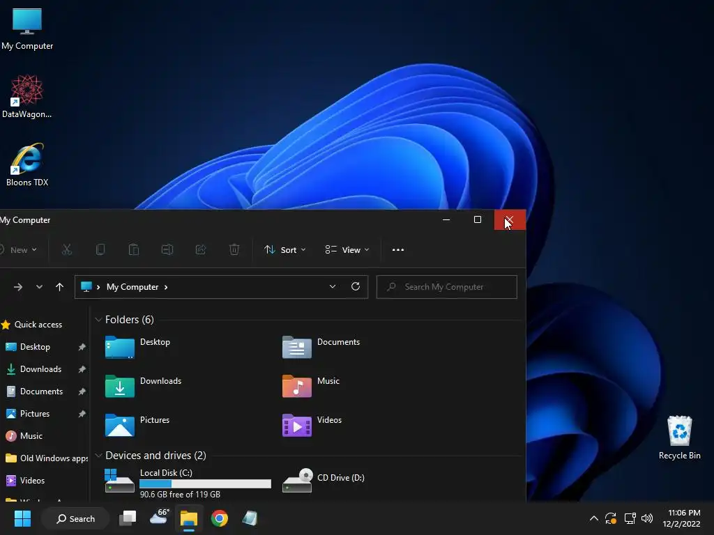714x535 pixels.
Task: Click the Search My Computer box
Action: [447, 286]
